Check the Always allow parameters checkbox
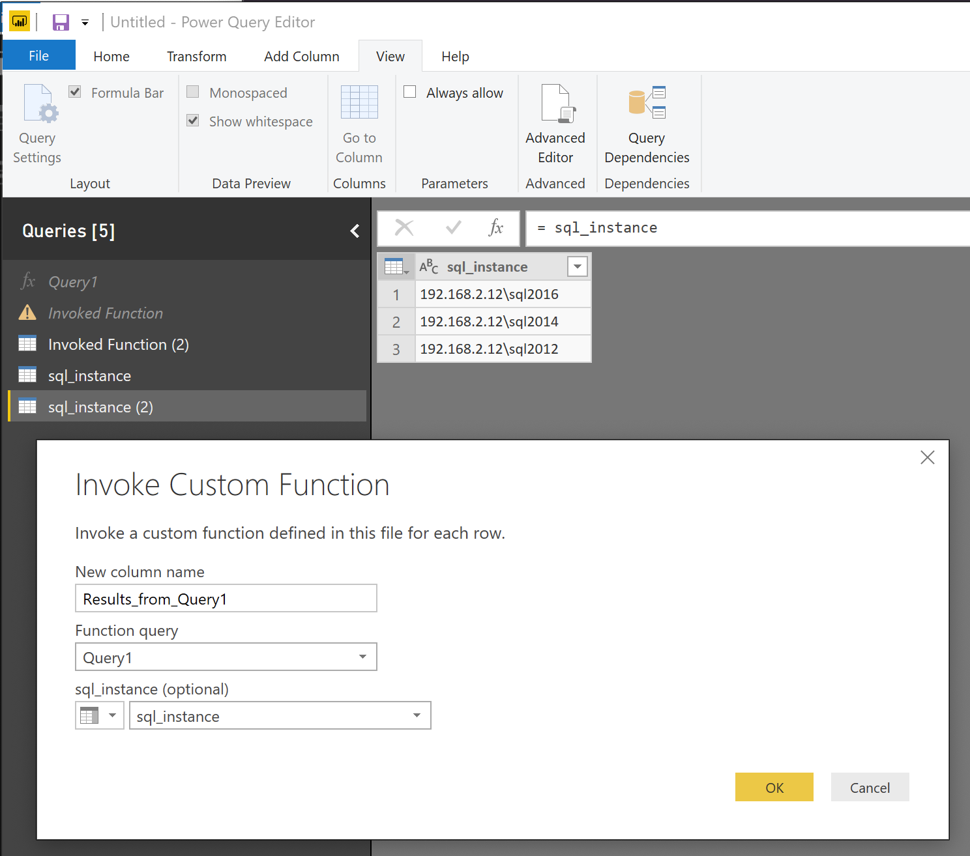This screenshot has height=856, width=970. (x=410, y=92)
